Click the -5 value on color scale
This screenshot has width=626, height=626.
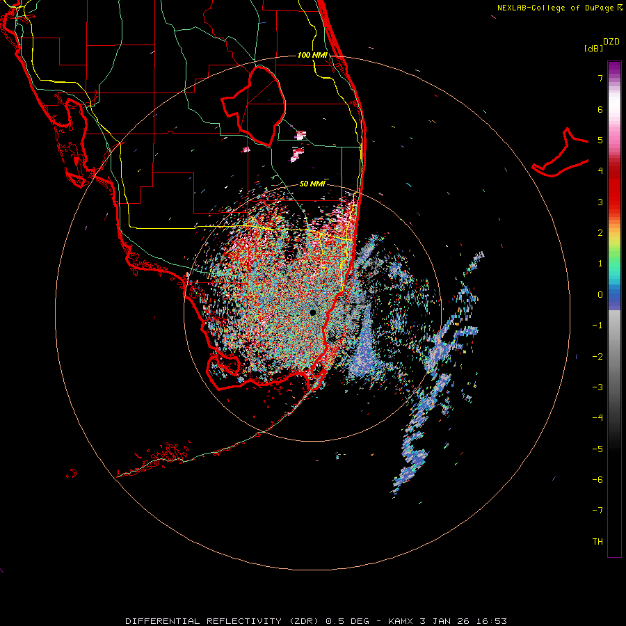597,449
